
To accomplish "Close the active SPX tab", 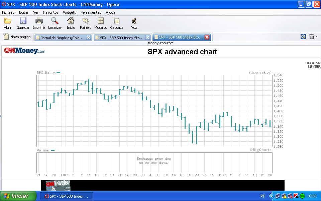I will tap(207, 37).
